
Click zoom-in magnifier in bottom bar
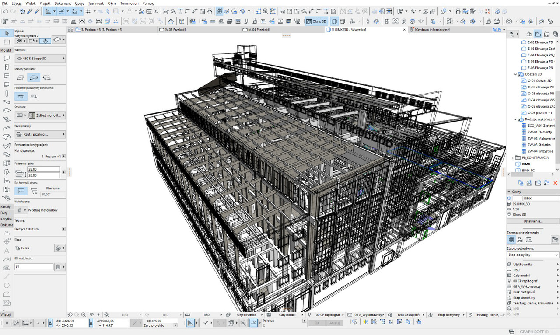point(83,314)
